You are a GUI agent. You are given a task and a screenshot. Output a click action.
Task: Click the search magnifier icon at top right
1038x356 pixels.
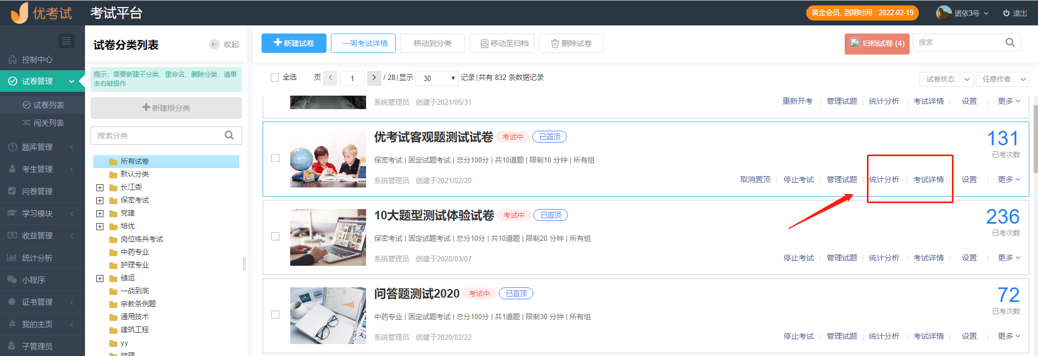(1010, 43)
